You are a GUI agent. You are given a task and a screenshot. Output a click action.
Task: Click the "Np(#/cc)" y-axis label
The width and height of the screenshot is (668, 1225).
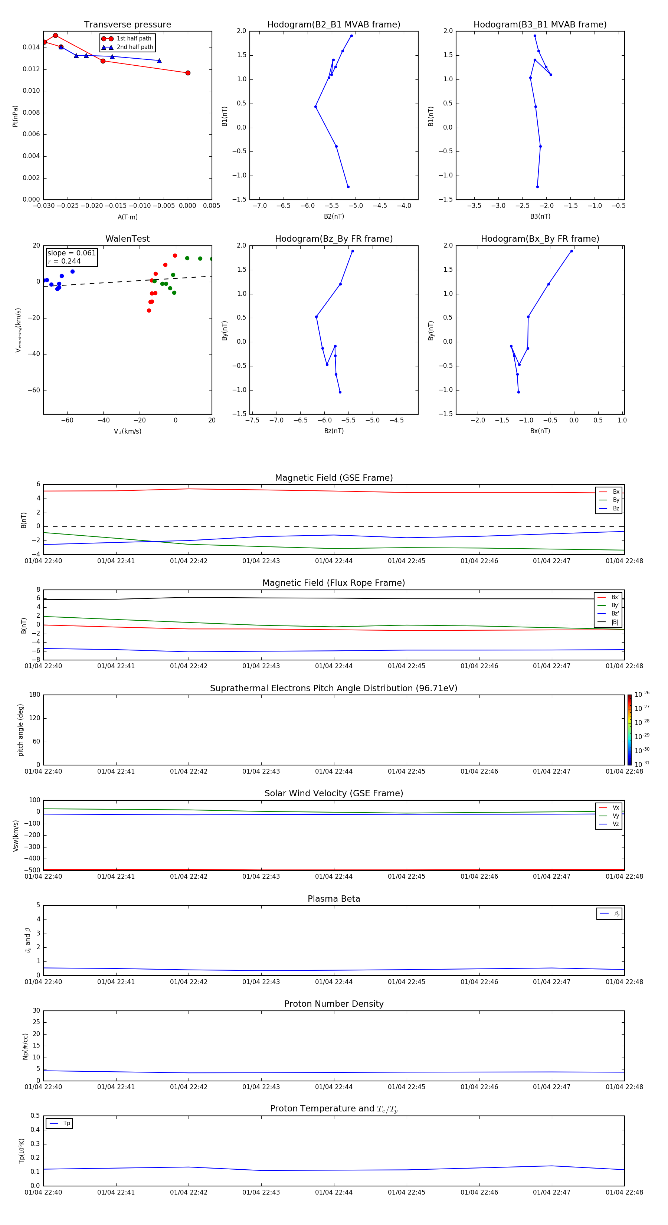tap(25, 1046)
